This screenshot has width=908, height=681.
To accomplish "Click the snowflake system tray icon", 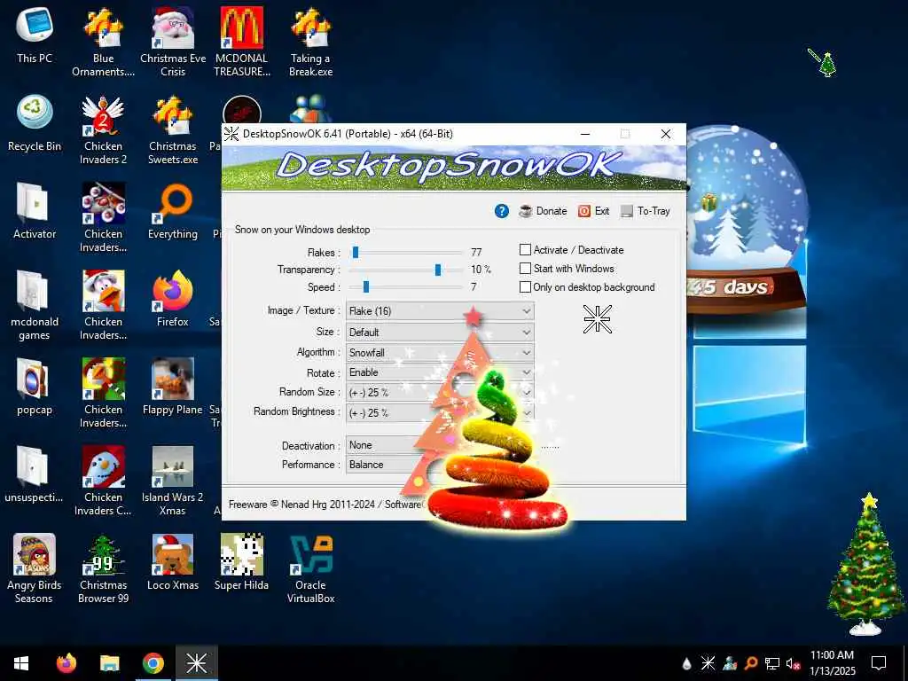I will (x=708, y=663).
